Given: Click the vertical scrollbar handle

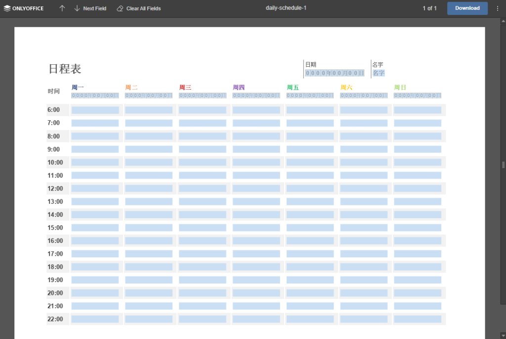Looking at the screenshot, I should (503, 165).
